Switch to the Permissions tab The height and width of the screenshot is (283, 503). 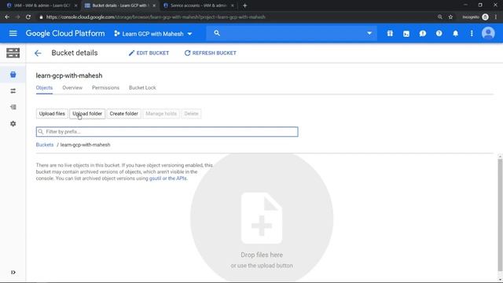(x=105, y=87)
